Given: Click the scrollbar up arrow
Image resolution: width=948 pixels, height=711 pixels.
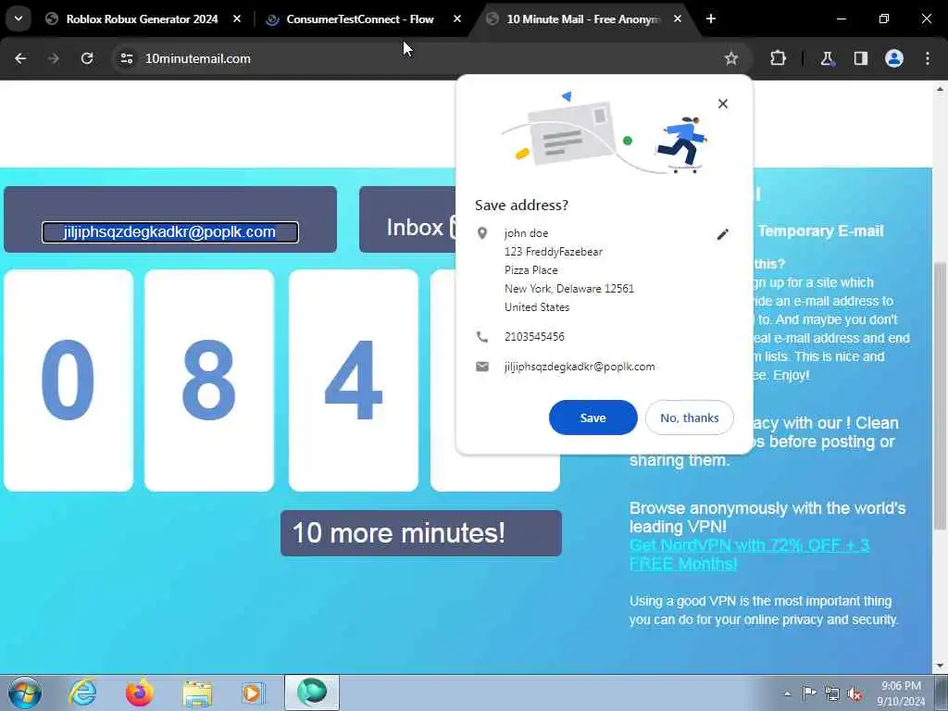Looking at the screenshot, I should (x=941, y=88).
